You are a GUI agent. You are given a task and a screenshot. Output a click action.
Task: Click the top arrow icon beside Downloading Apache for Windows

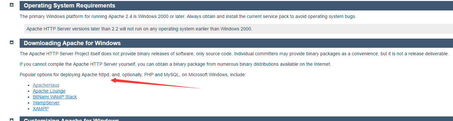pyautogui.click(x=12, y=43)
